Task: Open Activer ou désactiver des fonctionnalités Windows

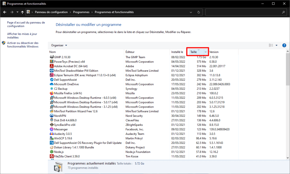Action: tap(23, 45)
